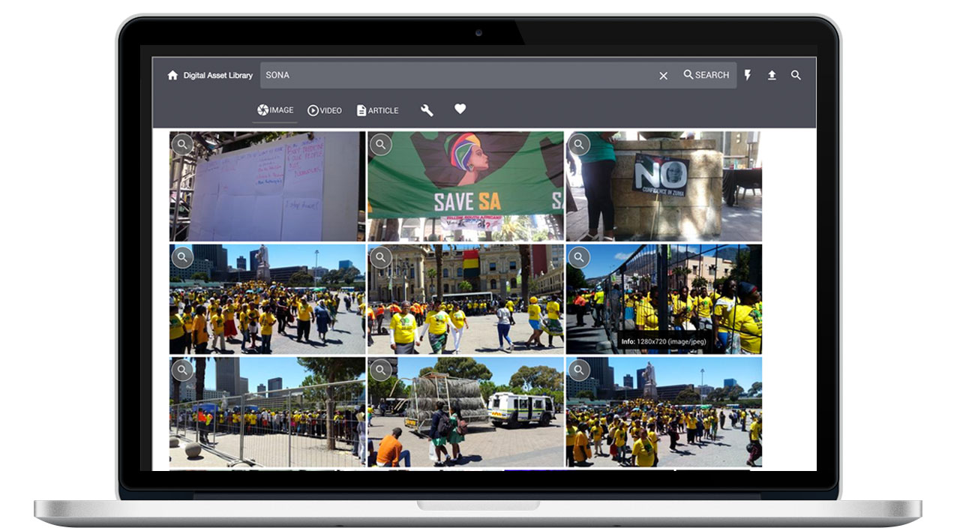Image resolution: width=960 pixels, height=528 pixels.
Task: Zoom the whiteboard notes photo
Action: tap(182, 144)
